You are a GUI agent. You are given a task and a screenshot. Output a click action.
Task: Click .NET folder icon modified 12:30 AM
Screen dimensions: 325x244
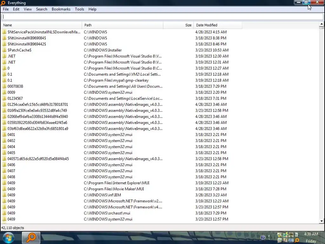(x=4, y=56)
